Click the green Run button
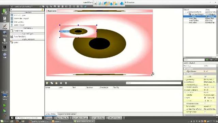This screenshot has height=123, width=218. click(x=4, y=106)
